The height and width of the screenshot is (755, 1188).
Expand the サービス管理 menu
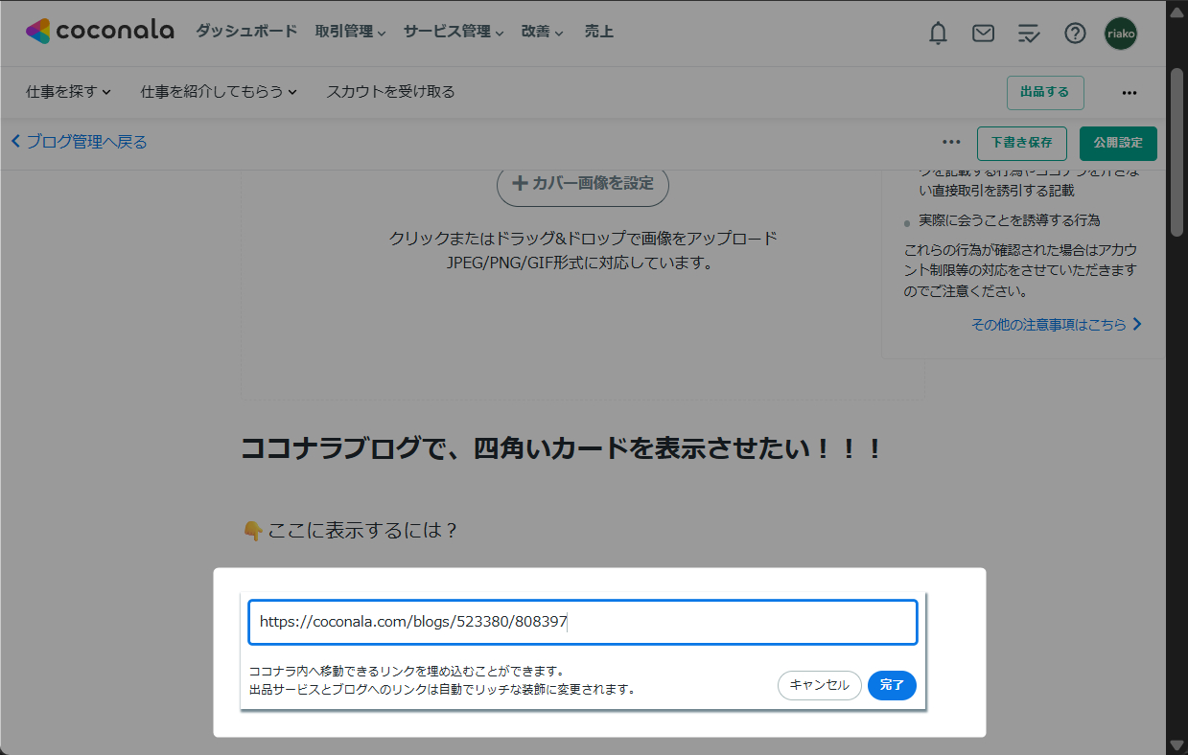pos(454,32)
